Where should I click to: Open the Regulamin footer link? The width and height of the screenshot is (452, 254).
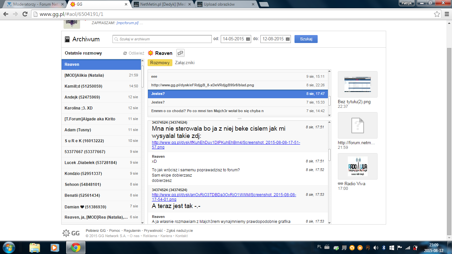[132, 231]
